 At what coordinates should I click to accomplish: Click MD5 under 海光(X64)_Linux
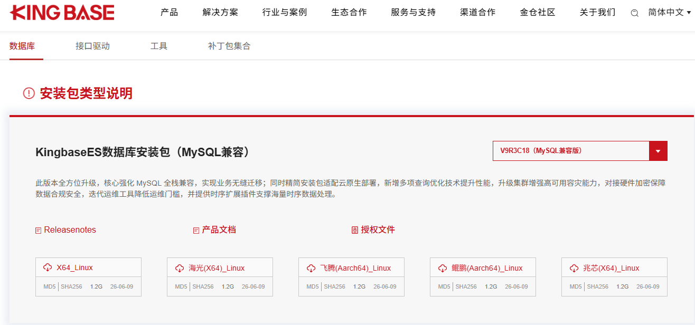coord(181,286)
